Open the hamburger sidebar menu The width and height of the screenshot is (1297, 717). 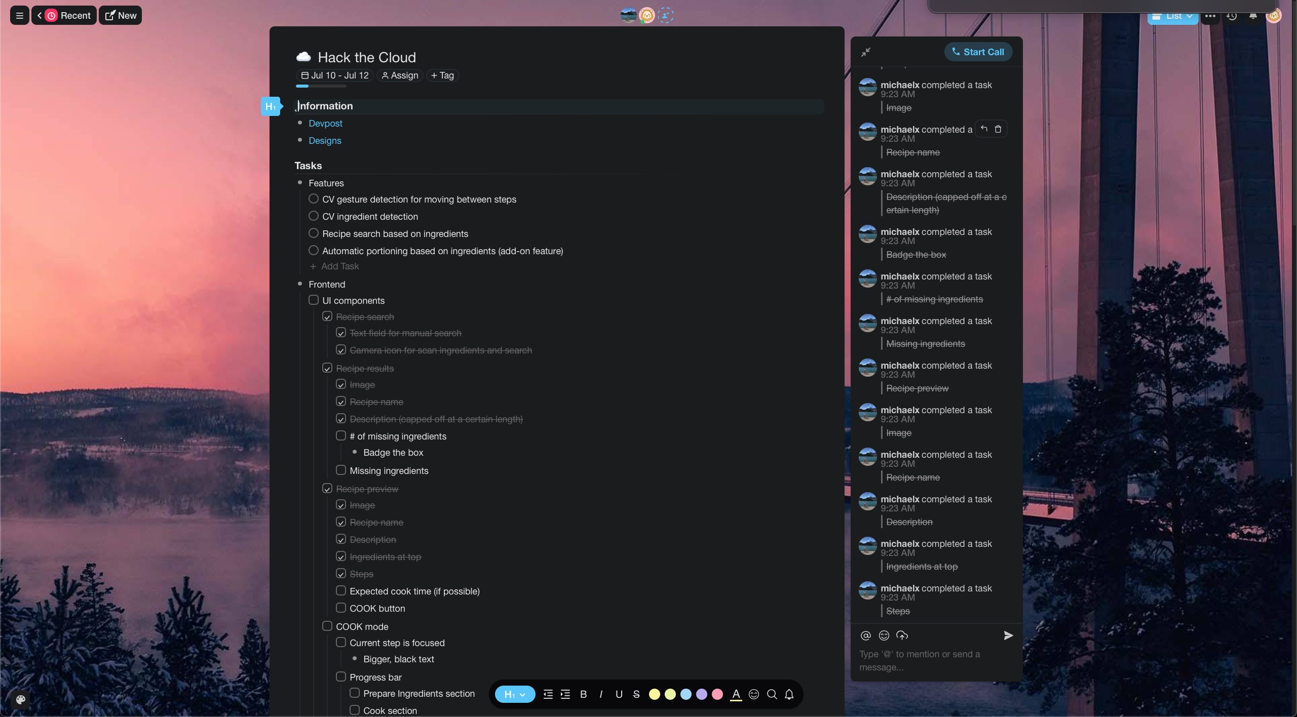click(20, 15)
